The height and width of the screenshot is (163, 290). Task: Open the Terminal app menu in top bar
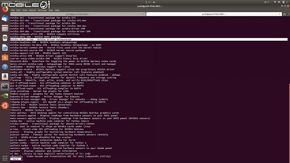23,2
